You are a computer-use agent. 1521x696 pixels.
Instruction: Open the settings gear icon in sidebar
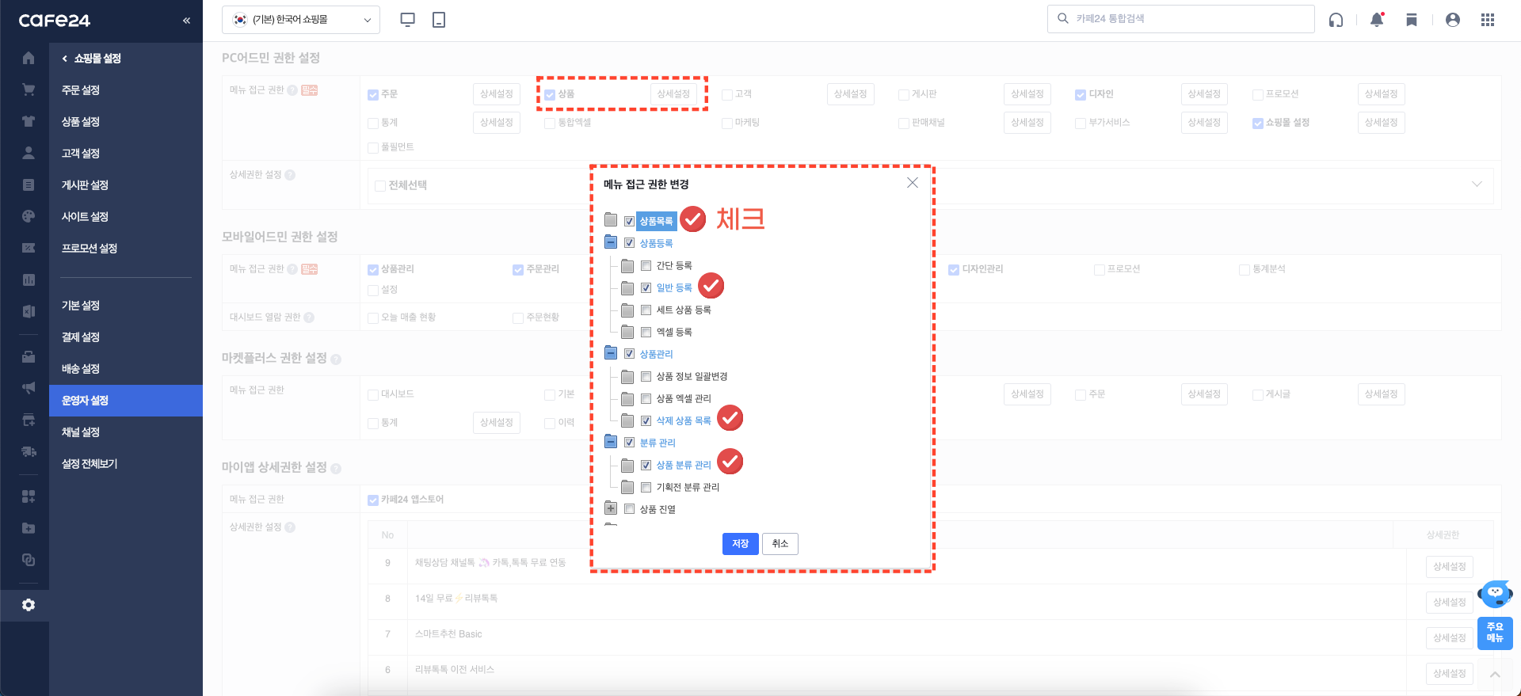coord(29,605)
